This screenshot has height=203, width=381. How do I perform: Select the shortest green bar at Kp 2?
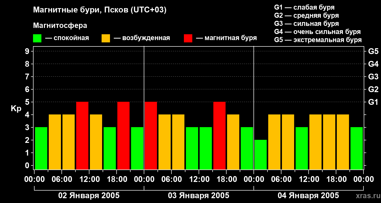click(261, 155)
